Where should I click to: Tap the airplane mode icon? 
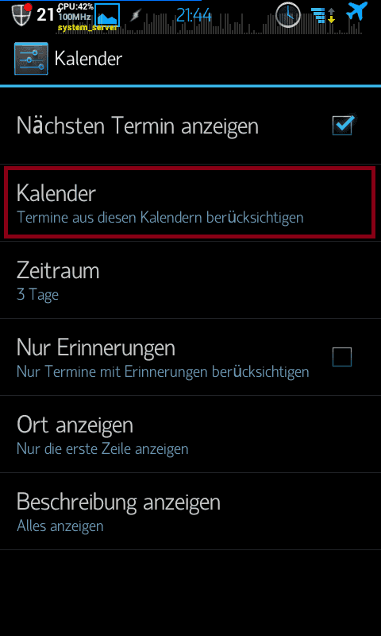click(x=356, y=11)
